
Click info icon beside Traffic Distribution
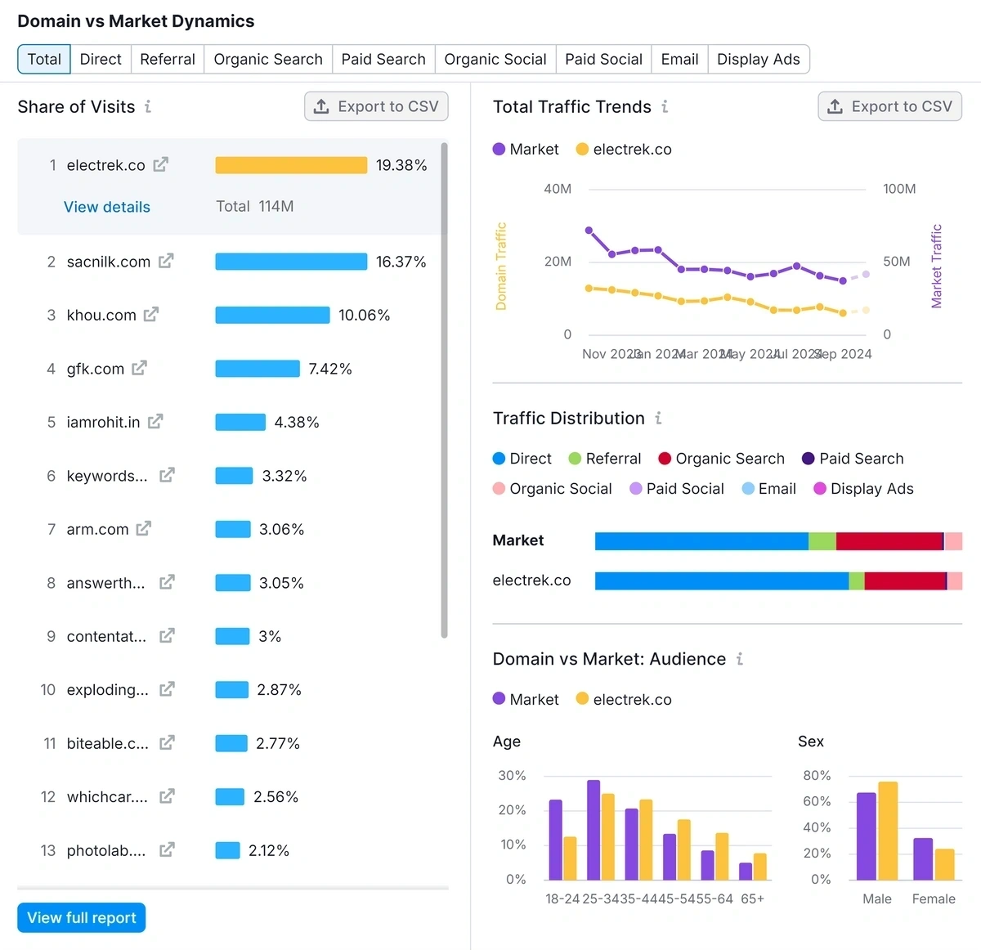pyautogui.click(x=658, y=419)
